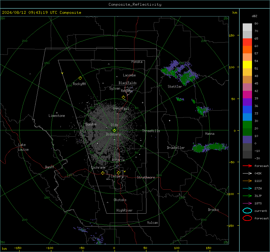Click the yellow 54 dBZ color swatch

pyautogui.click(x=247, y=64)
